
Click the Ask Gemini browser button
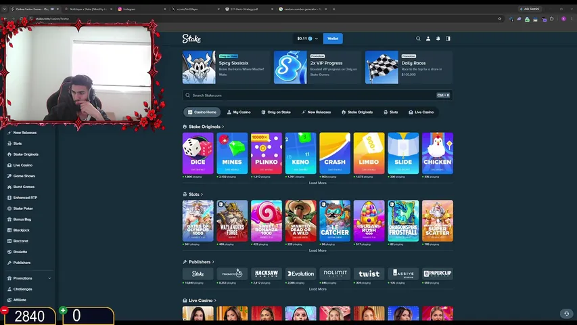tap(530, 9)
